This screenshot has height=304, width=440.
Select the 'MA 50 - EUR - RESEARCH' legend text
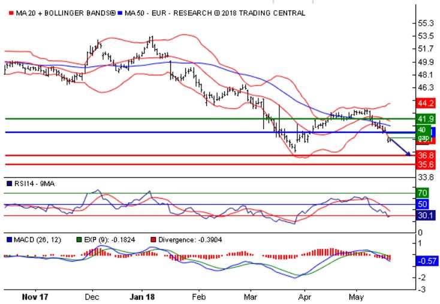[168, 13]
